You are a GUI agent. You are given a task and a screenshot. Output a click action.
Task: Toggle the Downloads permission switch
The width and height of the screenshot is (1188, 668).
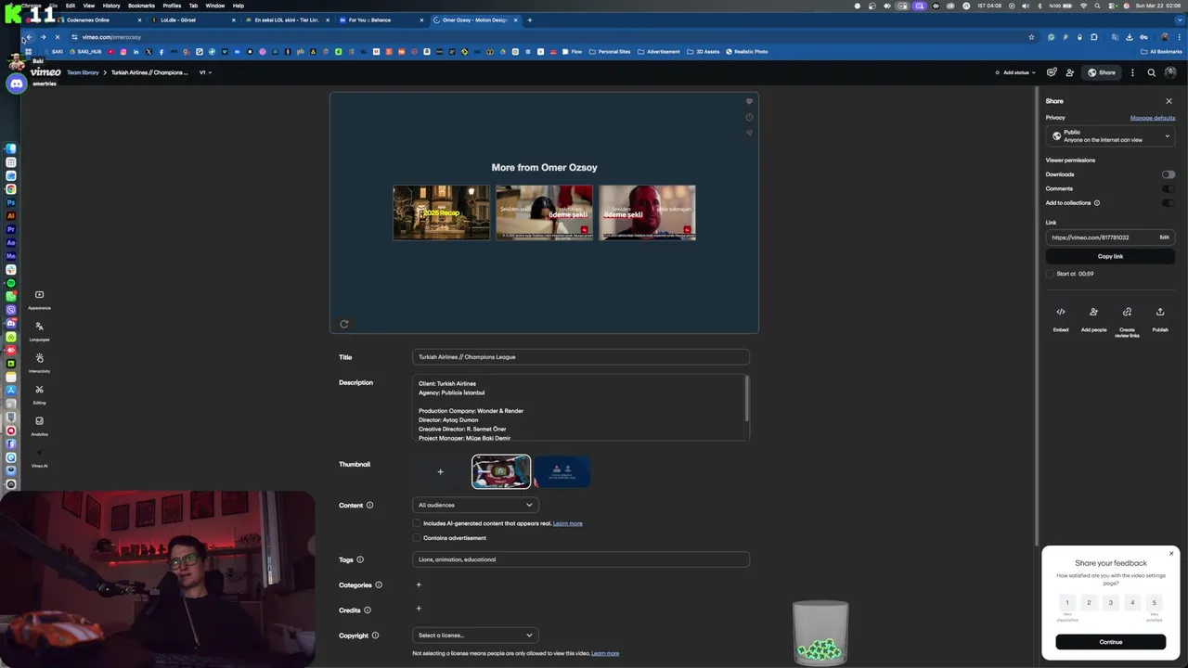click(x=1168, y=174)
